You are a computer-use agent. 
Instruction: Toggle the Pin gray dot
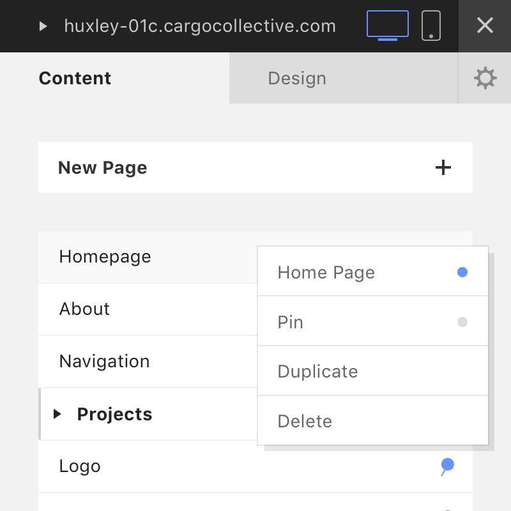pyautogui.click(x=462, y=322)
